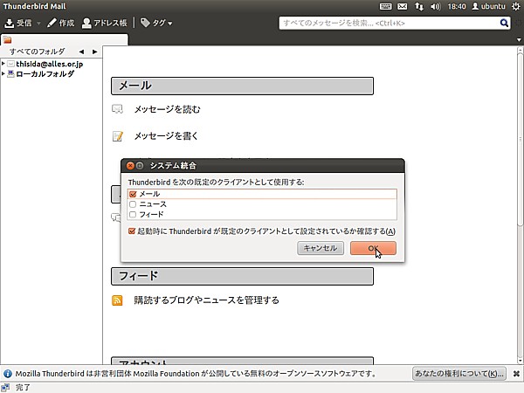Click the status bar connection icon

tap(5, 388)
